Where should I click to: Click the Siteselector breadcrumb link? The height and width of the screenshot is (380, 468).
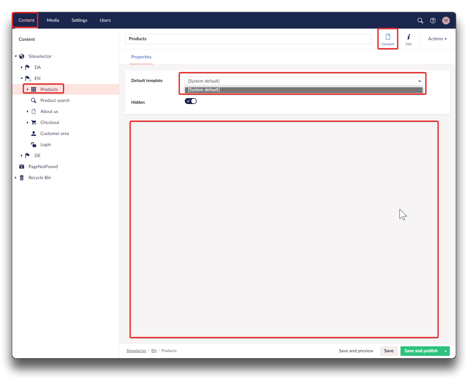click(x=136, y=351)
